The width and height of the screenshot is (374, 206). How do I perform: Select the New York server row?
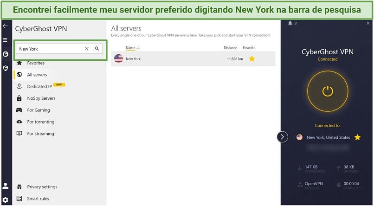click(x=193, y=58)
